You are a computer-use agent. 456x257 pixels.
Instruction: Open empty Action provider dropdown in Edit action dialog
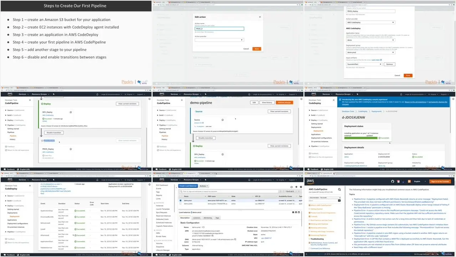coord(219,40)
